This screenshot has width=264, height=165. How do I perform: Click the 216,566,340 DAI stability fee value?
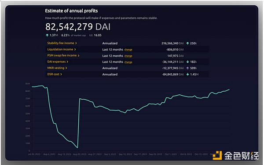point(172,43)
